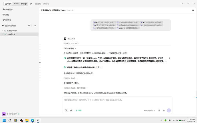This screenshot has width=197, height=123.
Task: Select the index.html file
Action: pos(19,34)
